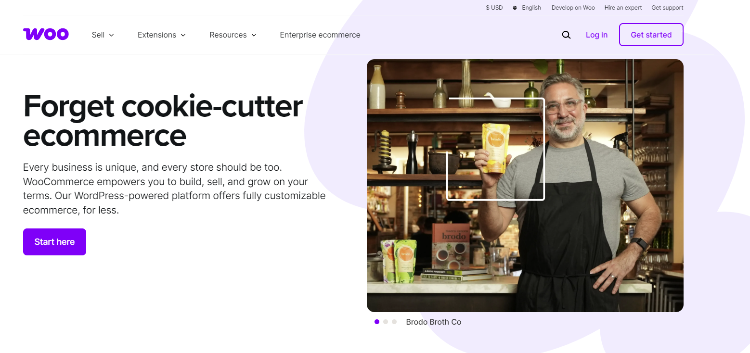Open the $ USD currency selector

[494, 8]
